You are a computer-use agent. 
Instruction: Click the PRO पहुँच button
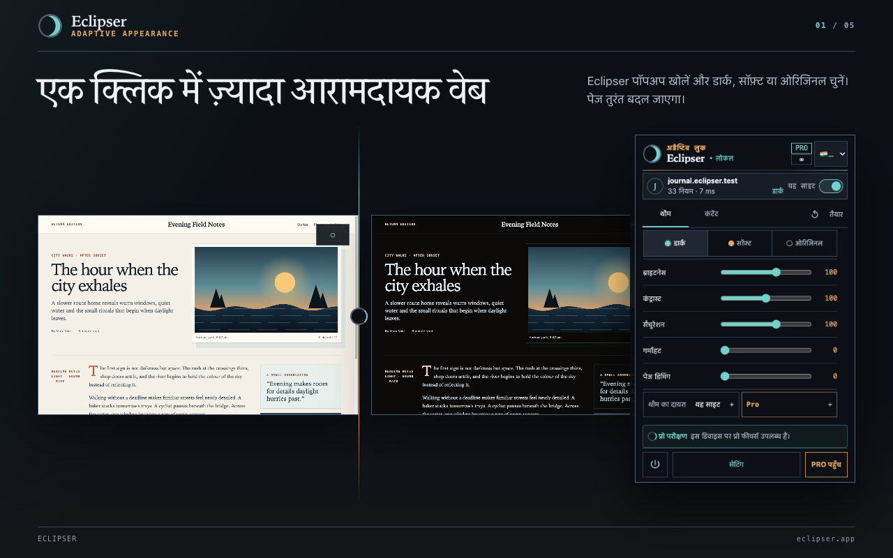pyautogui.click(x=826, y=465)
